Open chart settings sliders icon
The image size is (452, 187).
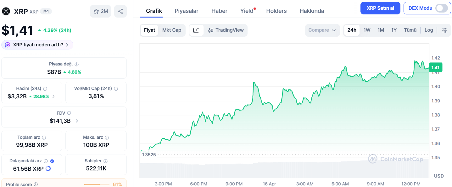click(444, 30)
